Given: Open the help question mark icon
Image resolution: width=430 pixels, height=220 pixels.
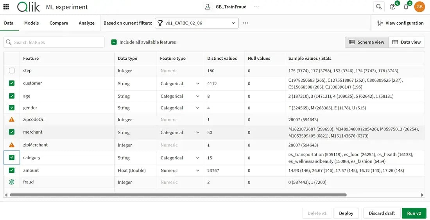Looking at the screenshot, I should [392, 7].
